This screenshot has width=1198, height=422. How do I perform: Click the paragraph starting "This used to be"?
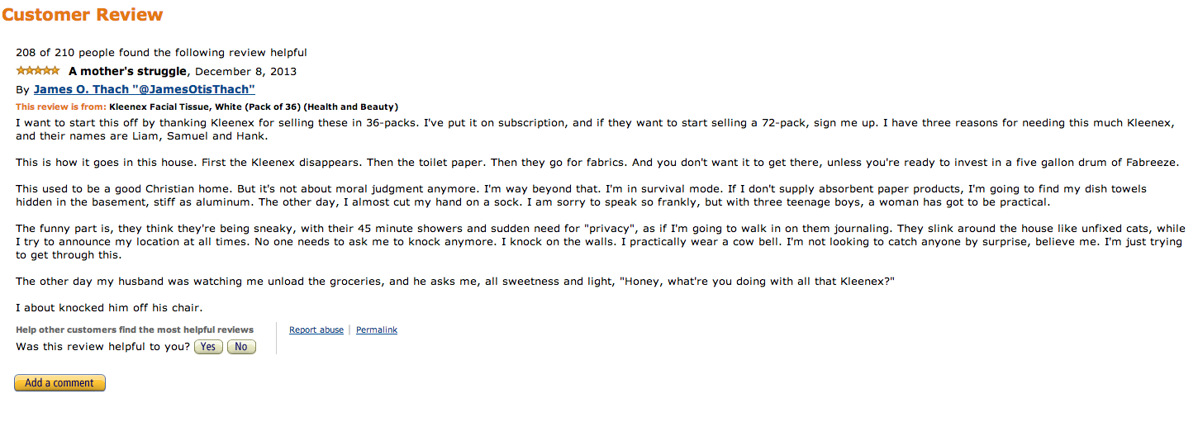pos(578,196)
